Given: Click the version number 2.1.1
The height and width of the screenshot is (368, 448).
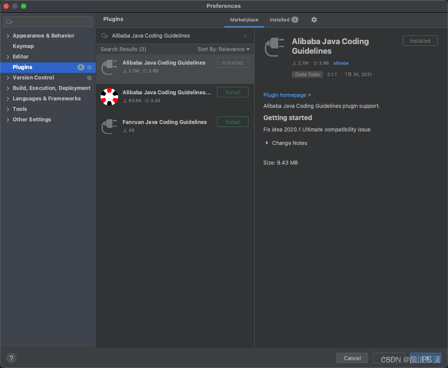Looking at the screenshot, I should [x=332, y=74].
